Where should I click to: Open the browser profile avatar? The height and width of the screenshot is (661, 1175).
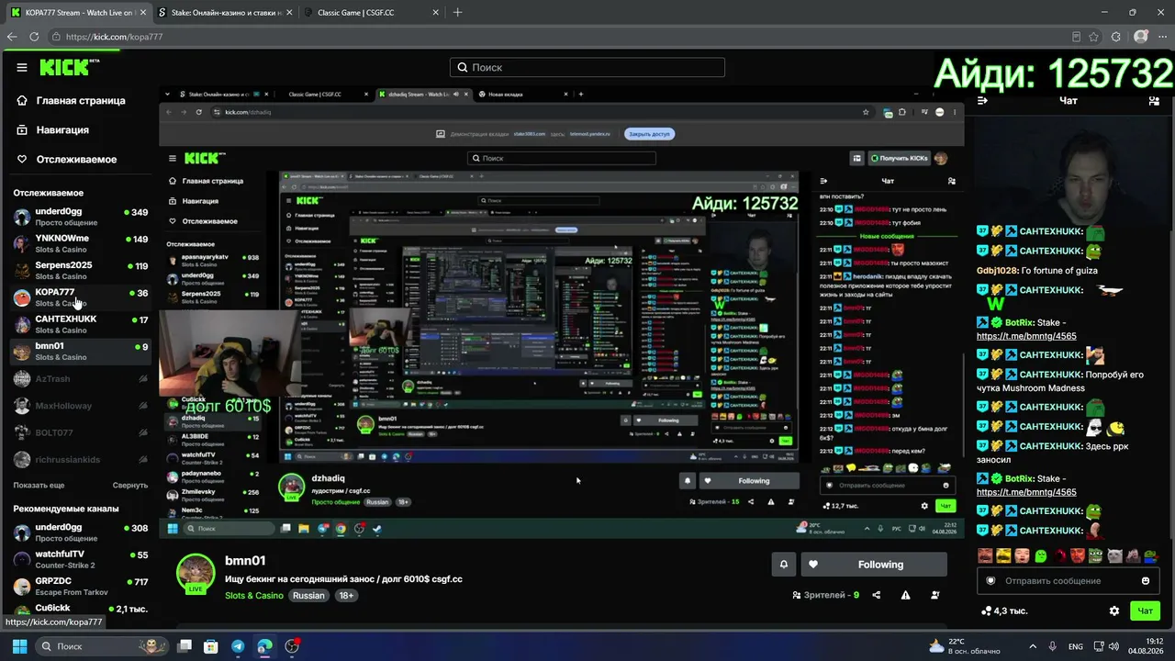tap(1141, 37)
